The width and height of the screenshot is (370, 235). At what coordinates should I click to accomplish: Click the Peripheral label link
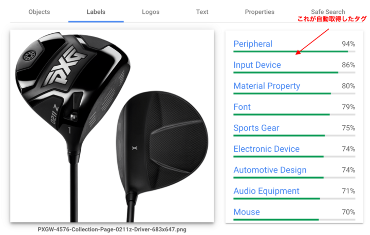(253, 44)
